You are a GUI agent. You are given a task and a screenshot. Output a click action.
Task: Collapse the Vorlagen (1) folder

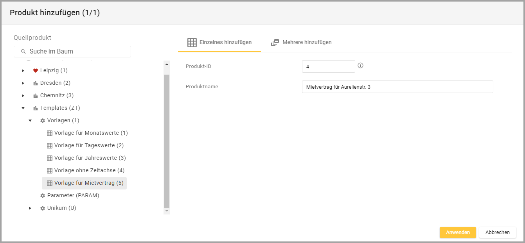pos(30,121)
